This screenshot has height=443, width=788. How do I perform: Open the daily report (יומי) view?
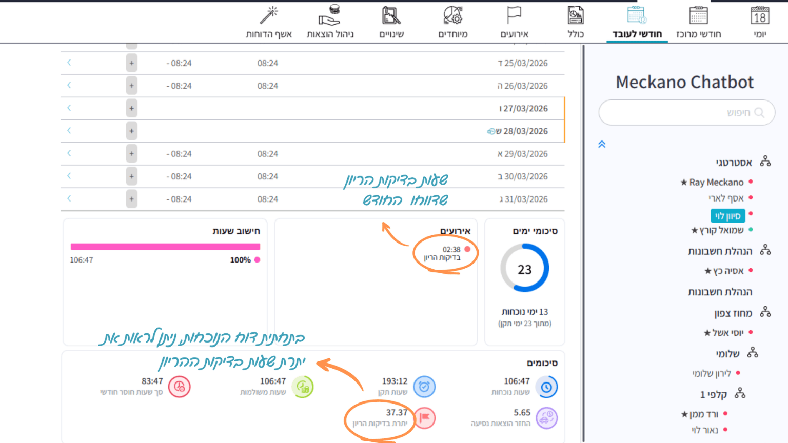759,22
